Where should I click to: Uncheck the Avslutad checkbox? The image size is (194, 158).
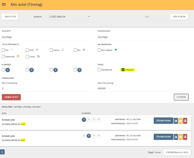123,70
